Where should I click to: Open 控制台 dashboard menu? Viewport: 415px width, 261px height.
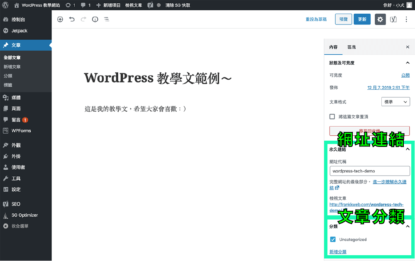[x=26, y=20]
